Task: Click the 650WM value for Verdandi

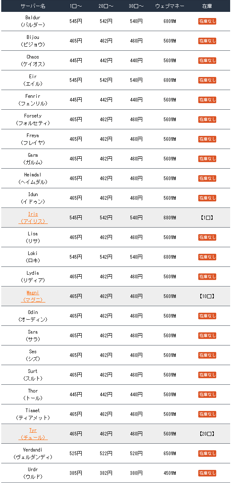Action: coord(170,454)
